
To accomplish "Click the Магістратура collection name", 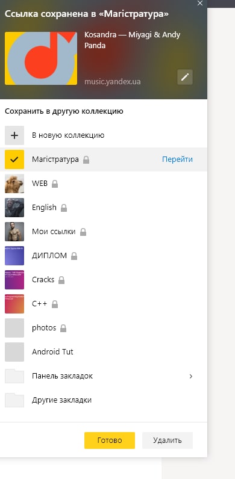I will click(x=55, y=159).
